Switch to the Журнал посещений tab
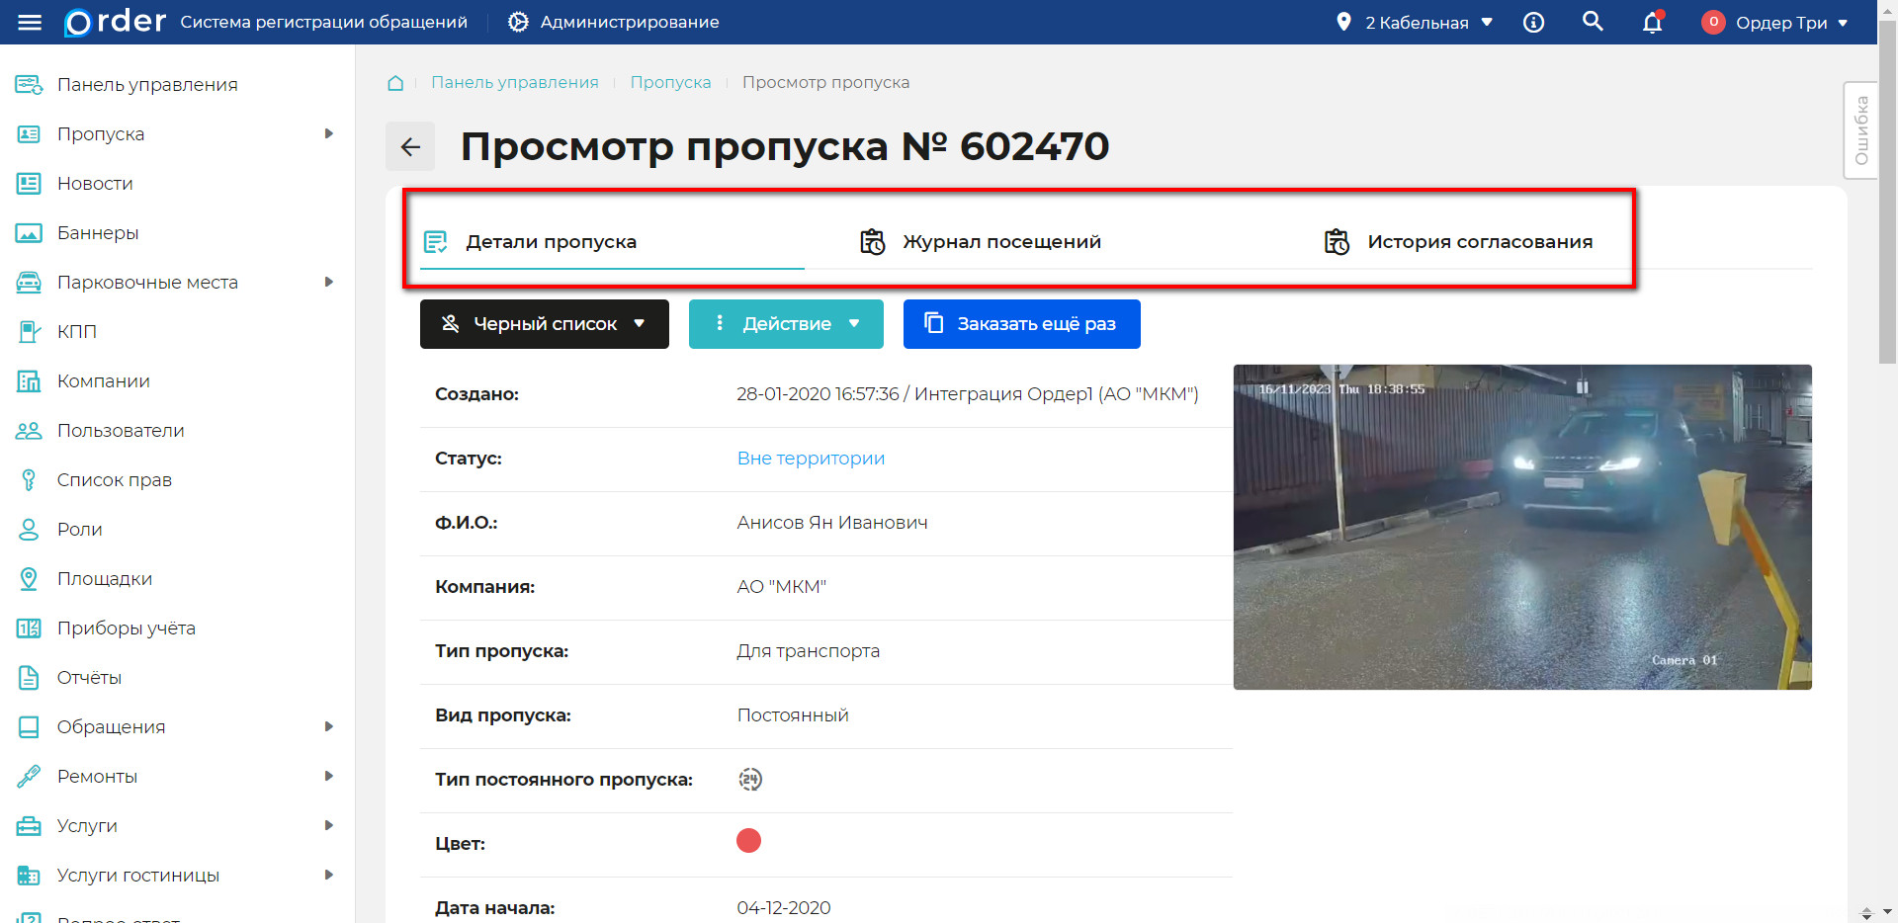Screen dimensions: 1898x923 click(x=1001, y=240)
